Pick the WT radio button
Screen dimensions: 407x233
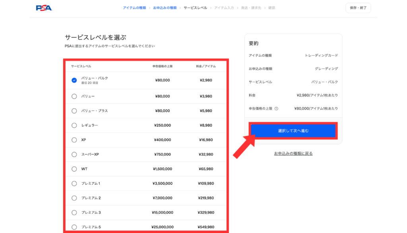pos(74,169)
